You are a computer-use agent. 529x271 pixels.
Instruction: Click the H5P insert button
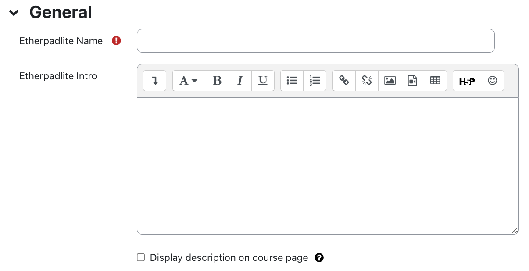(x=467, y=81)
